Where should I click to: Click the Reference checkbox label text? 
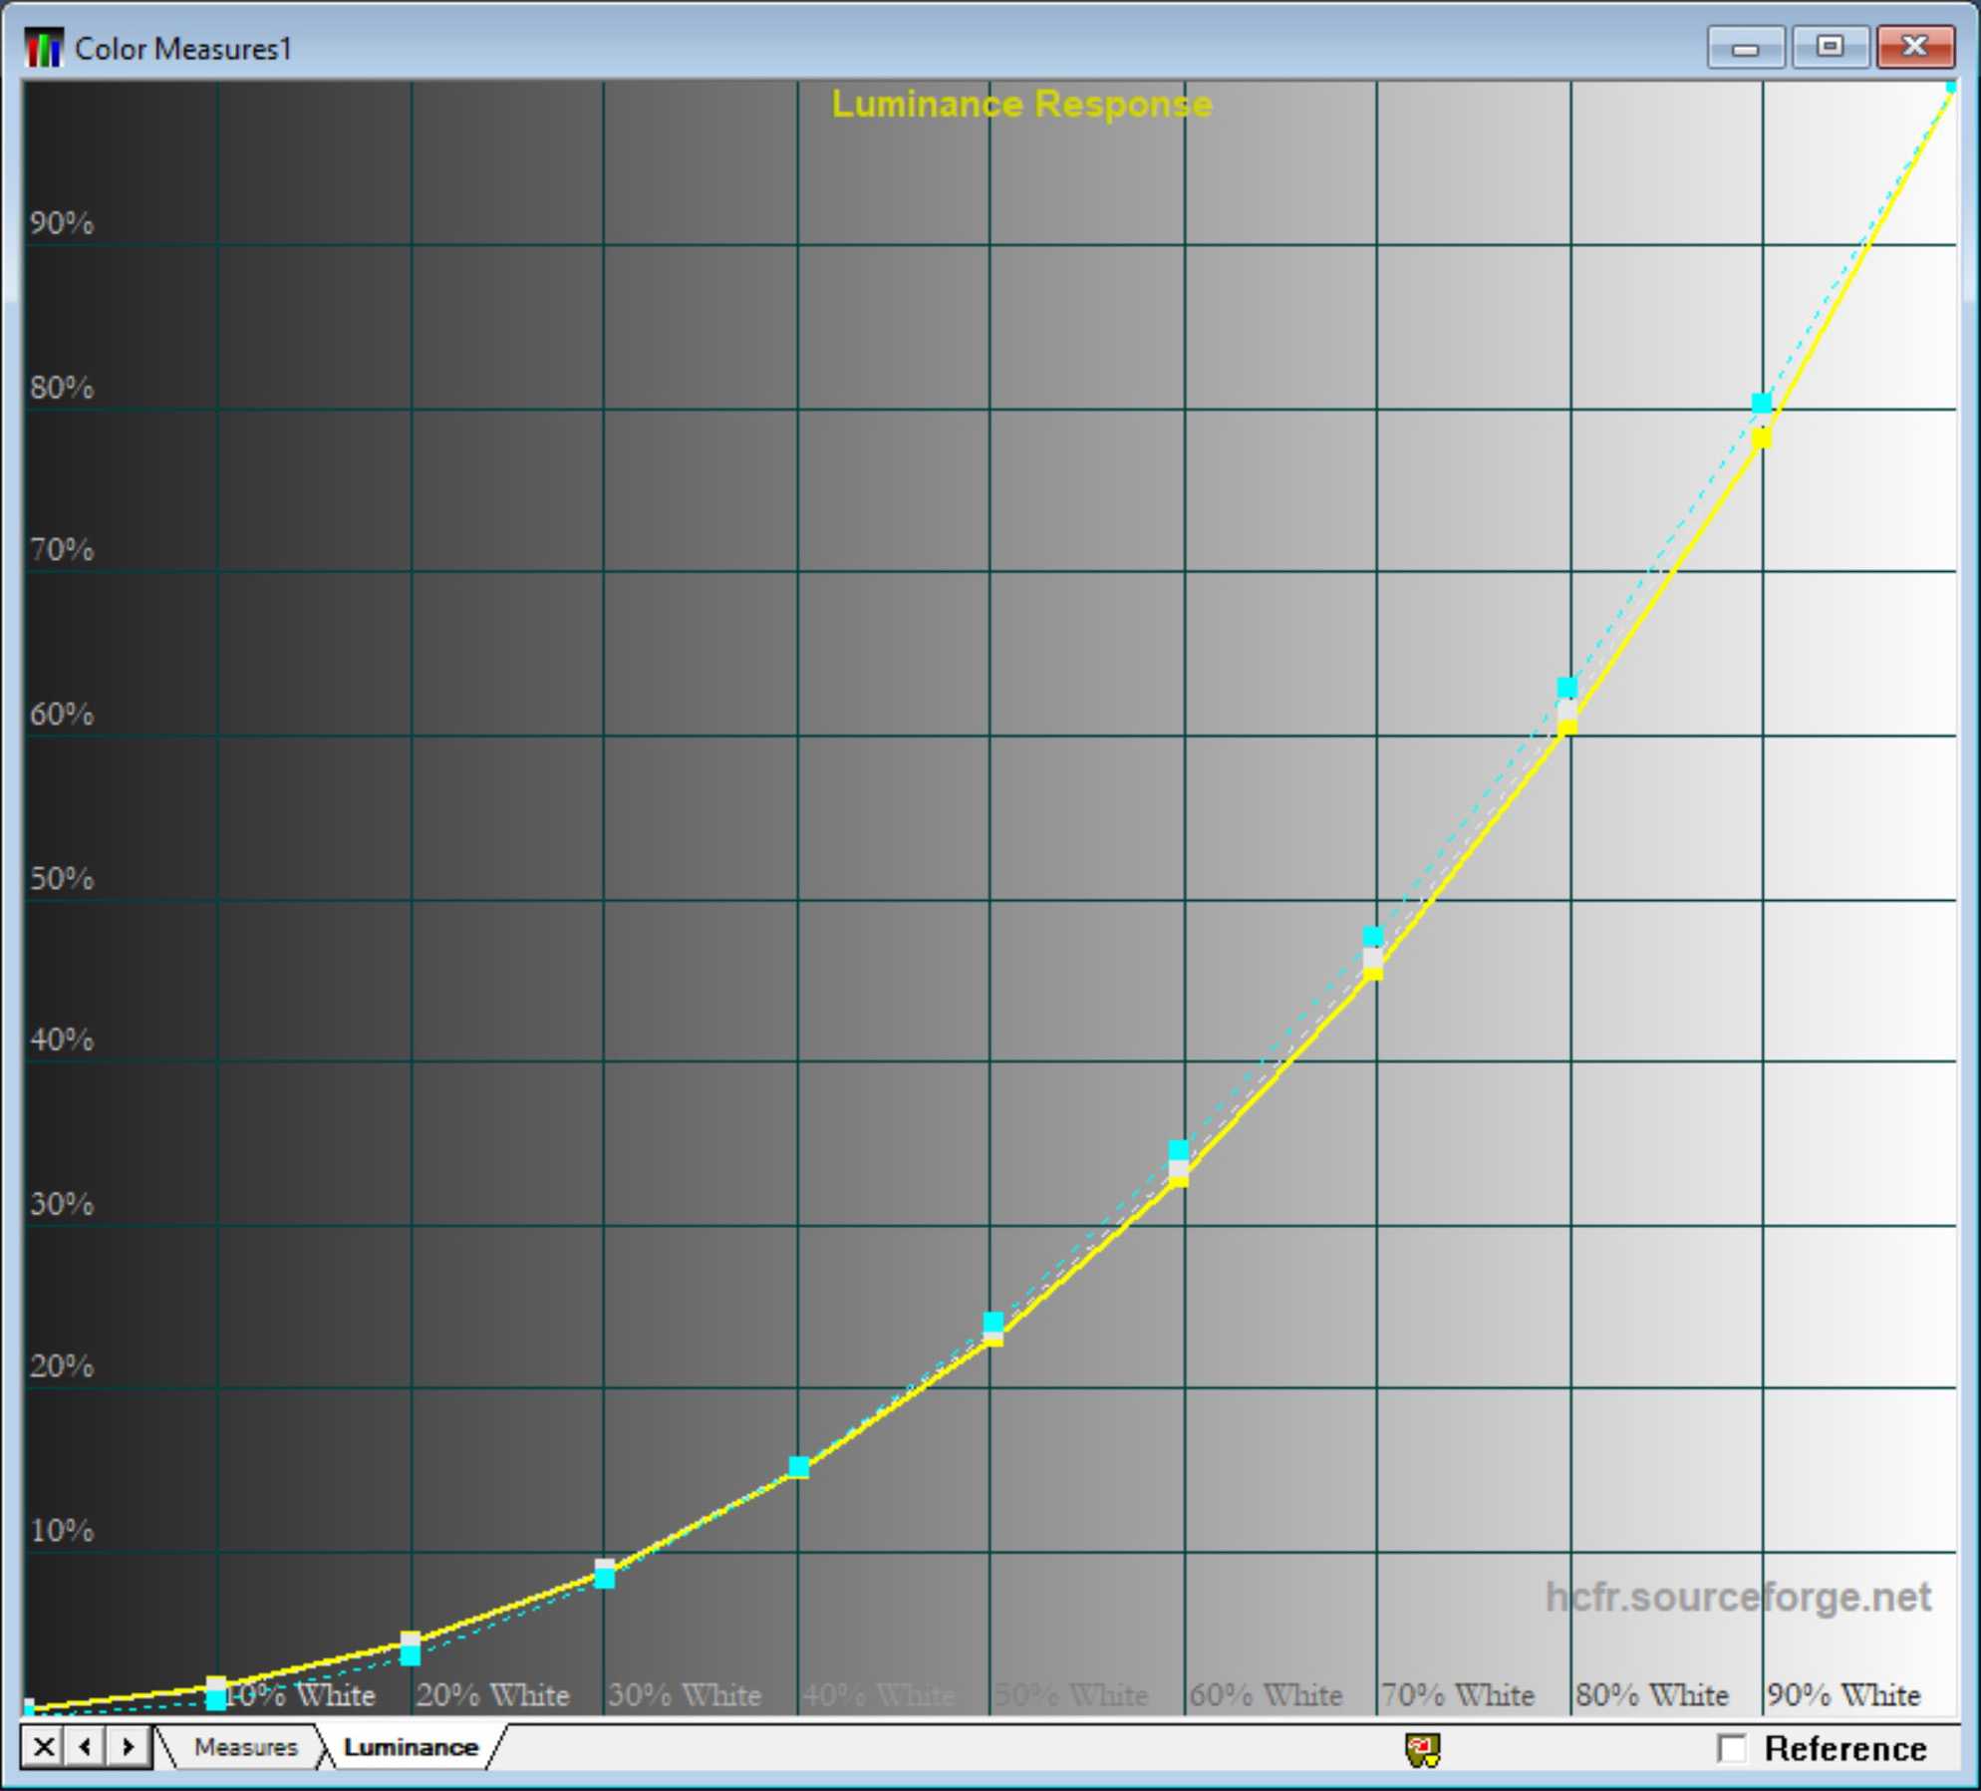coord(1844,1749)
